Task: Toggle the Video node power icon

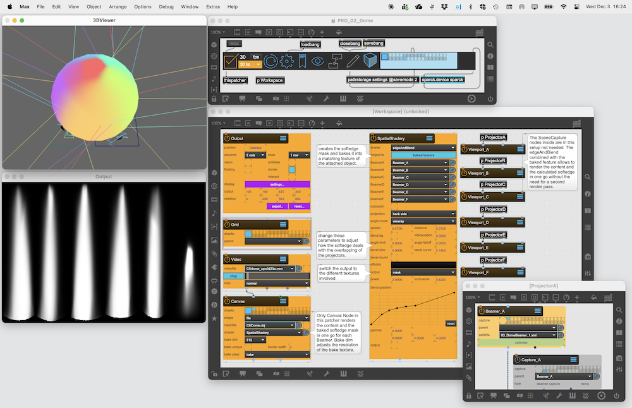Action: click(228, 260)
